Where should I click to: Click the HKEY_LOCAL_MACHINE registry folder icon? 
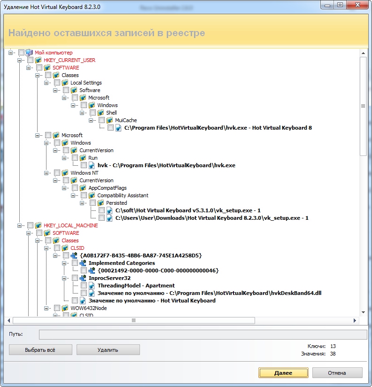point(38,225)
